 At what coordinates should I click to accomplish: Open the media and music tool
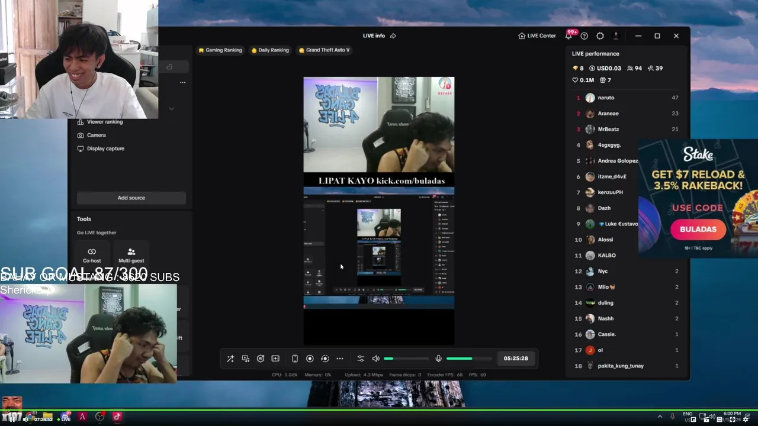click(246, 359)
